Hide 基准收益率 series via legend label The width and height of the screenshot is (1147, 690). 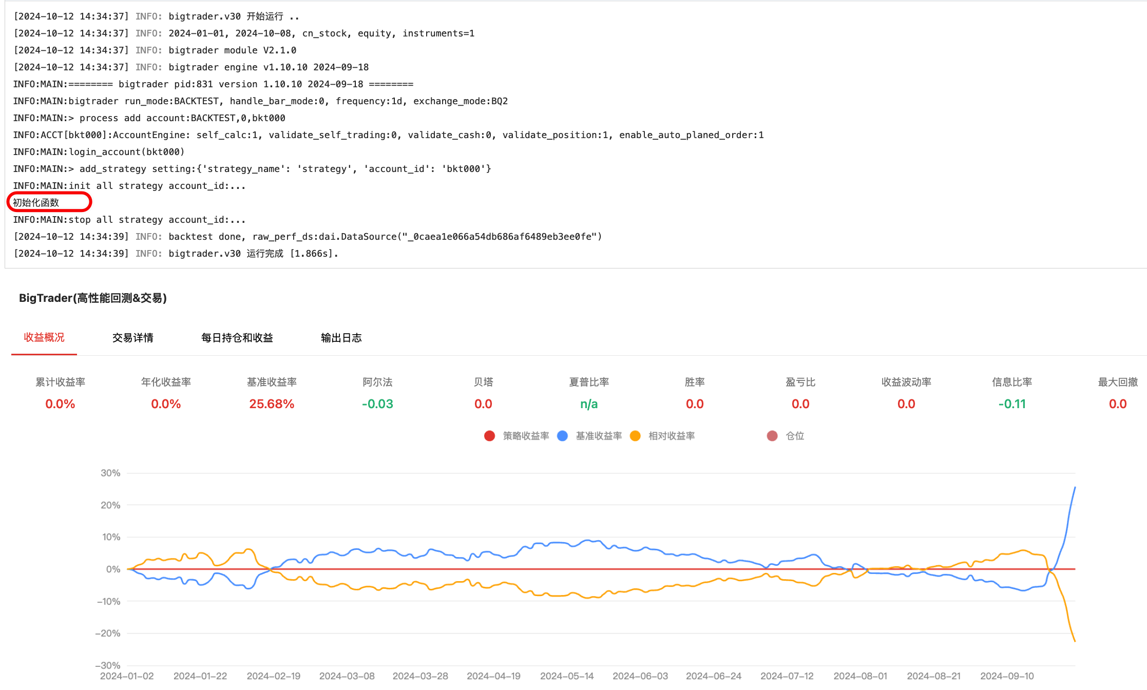click(599, 436)
